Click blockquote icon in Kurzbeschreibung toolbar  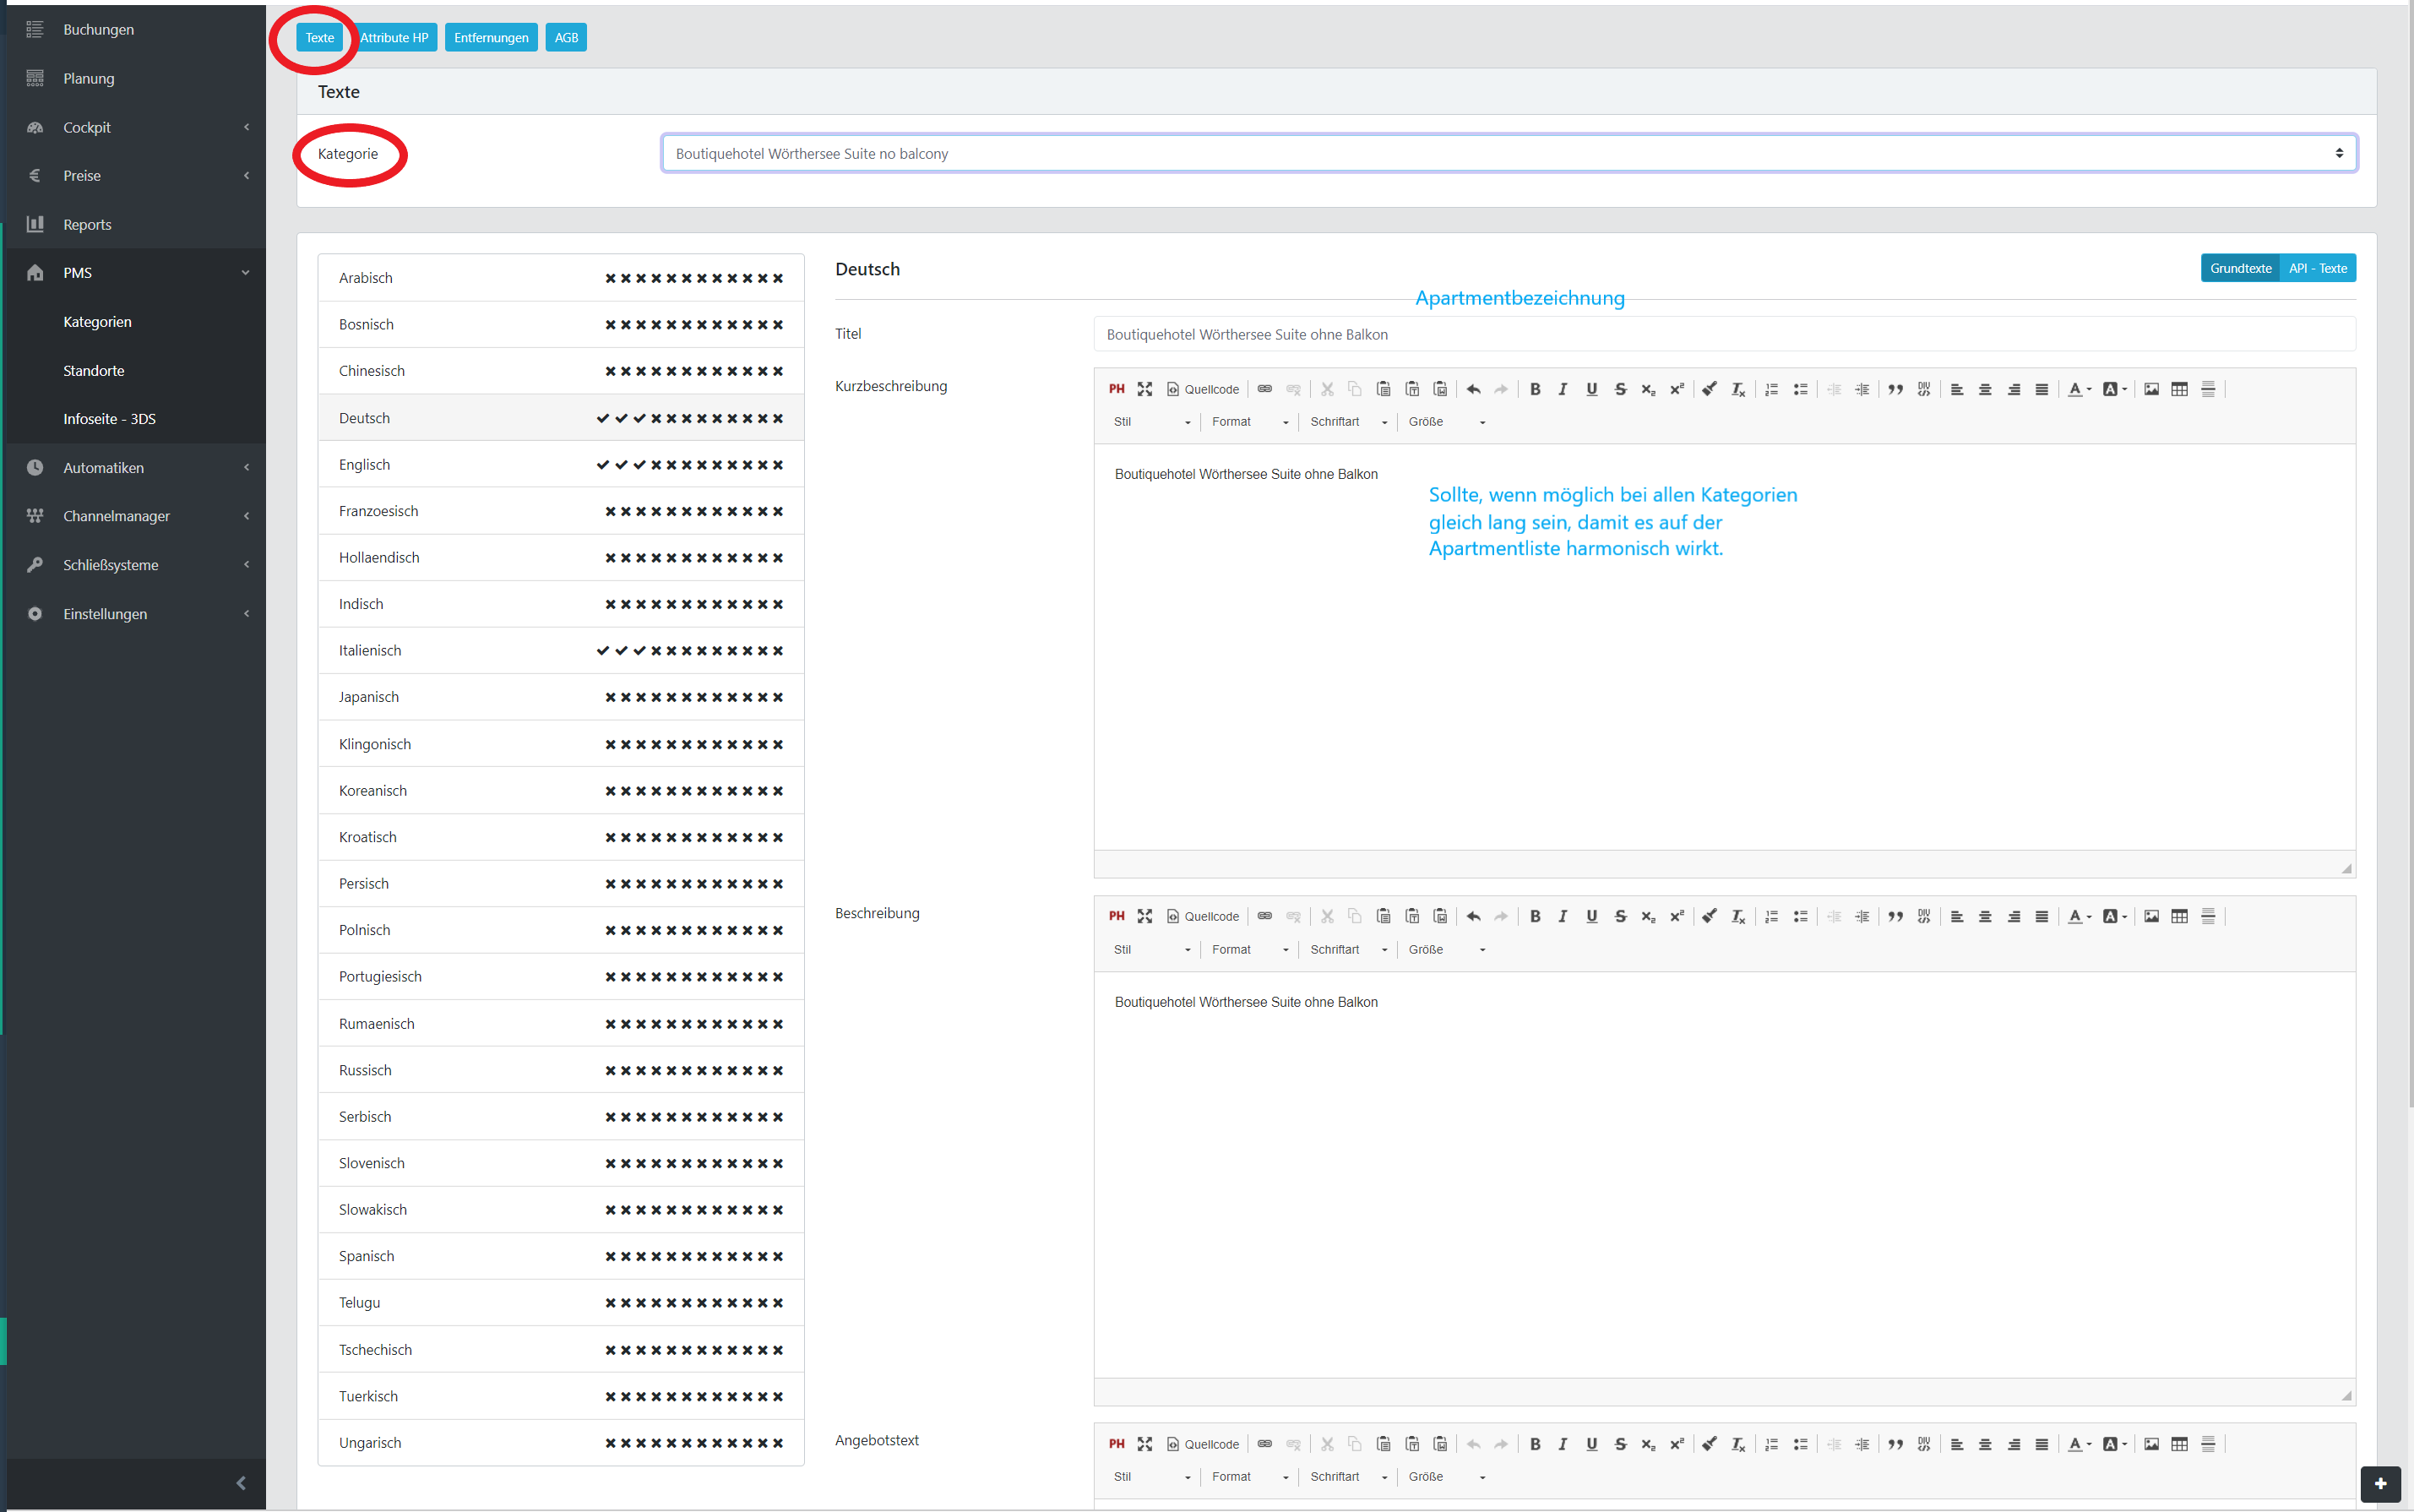click(1895, 389)
